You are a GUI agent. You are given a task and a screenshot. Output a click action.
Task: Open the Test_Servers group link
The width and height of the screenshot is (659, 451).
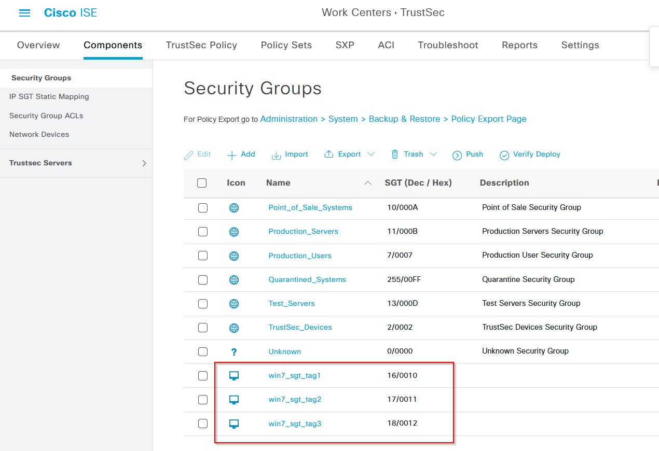[x=292, y=303]
